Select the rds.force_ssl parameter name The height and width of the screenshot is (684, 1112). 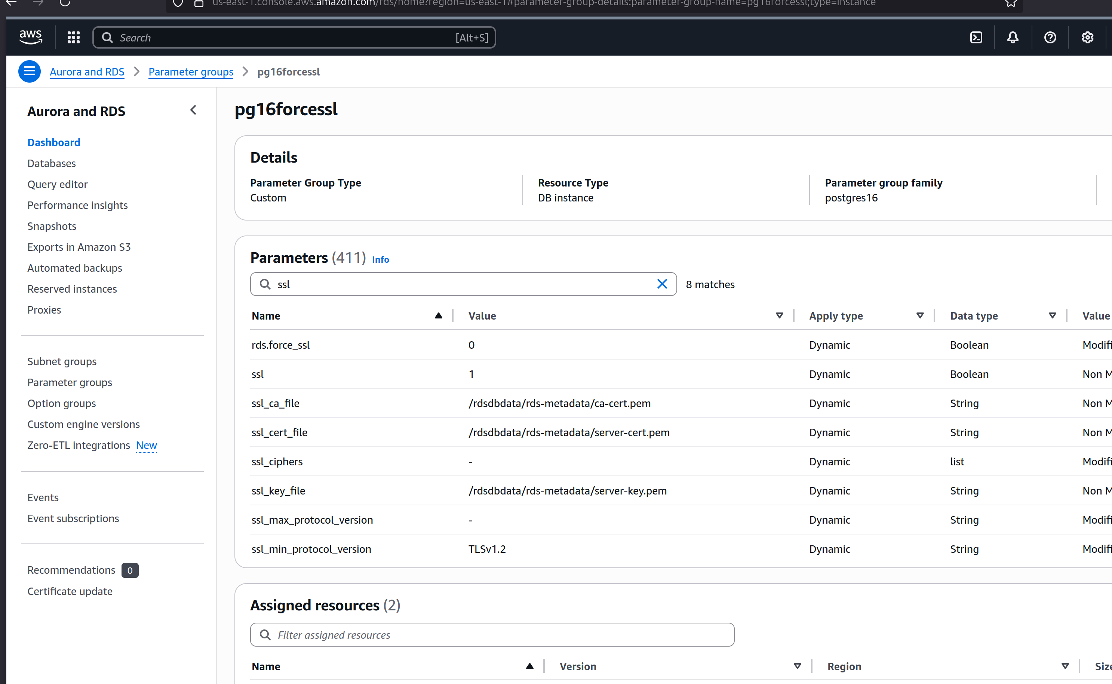280,345
